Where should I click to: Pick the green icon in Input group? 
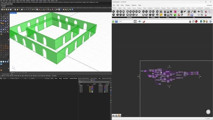point(175,15)
